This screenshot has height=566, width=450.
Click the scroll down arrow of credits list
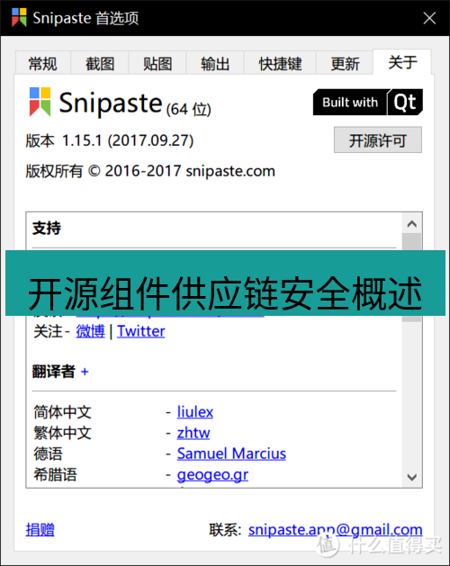[x=412, y=477]
